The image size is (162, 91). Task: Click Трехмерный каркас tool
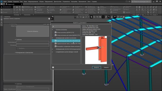(x=40, y=7)
